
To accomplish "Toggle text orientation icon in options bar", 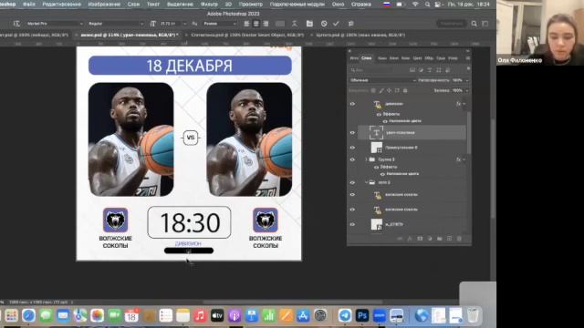I will [x=16, y=24].
